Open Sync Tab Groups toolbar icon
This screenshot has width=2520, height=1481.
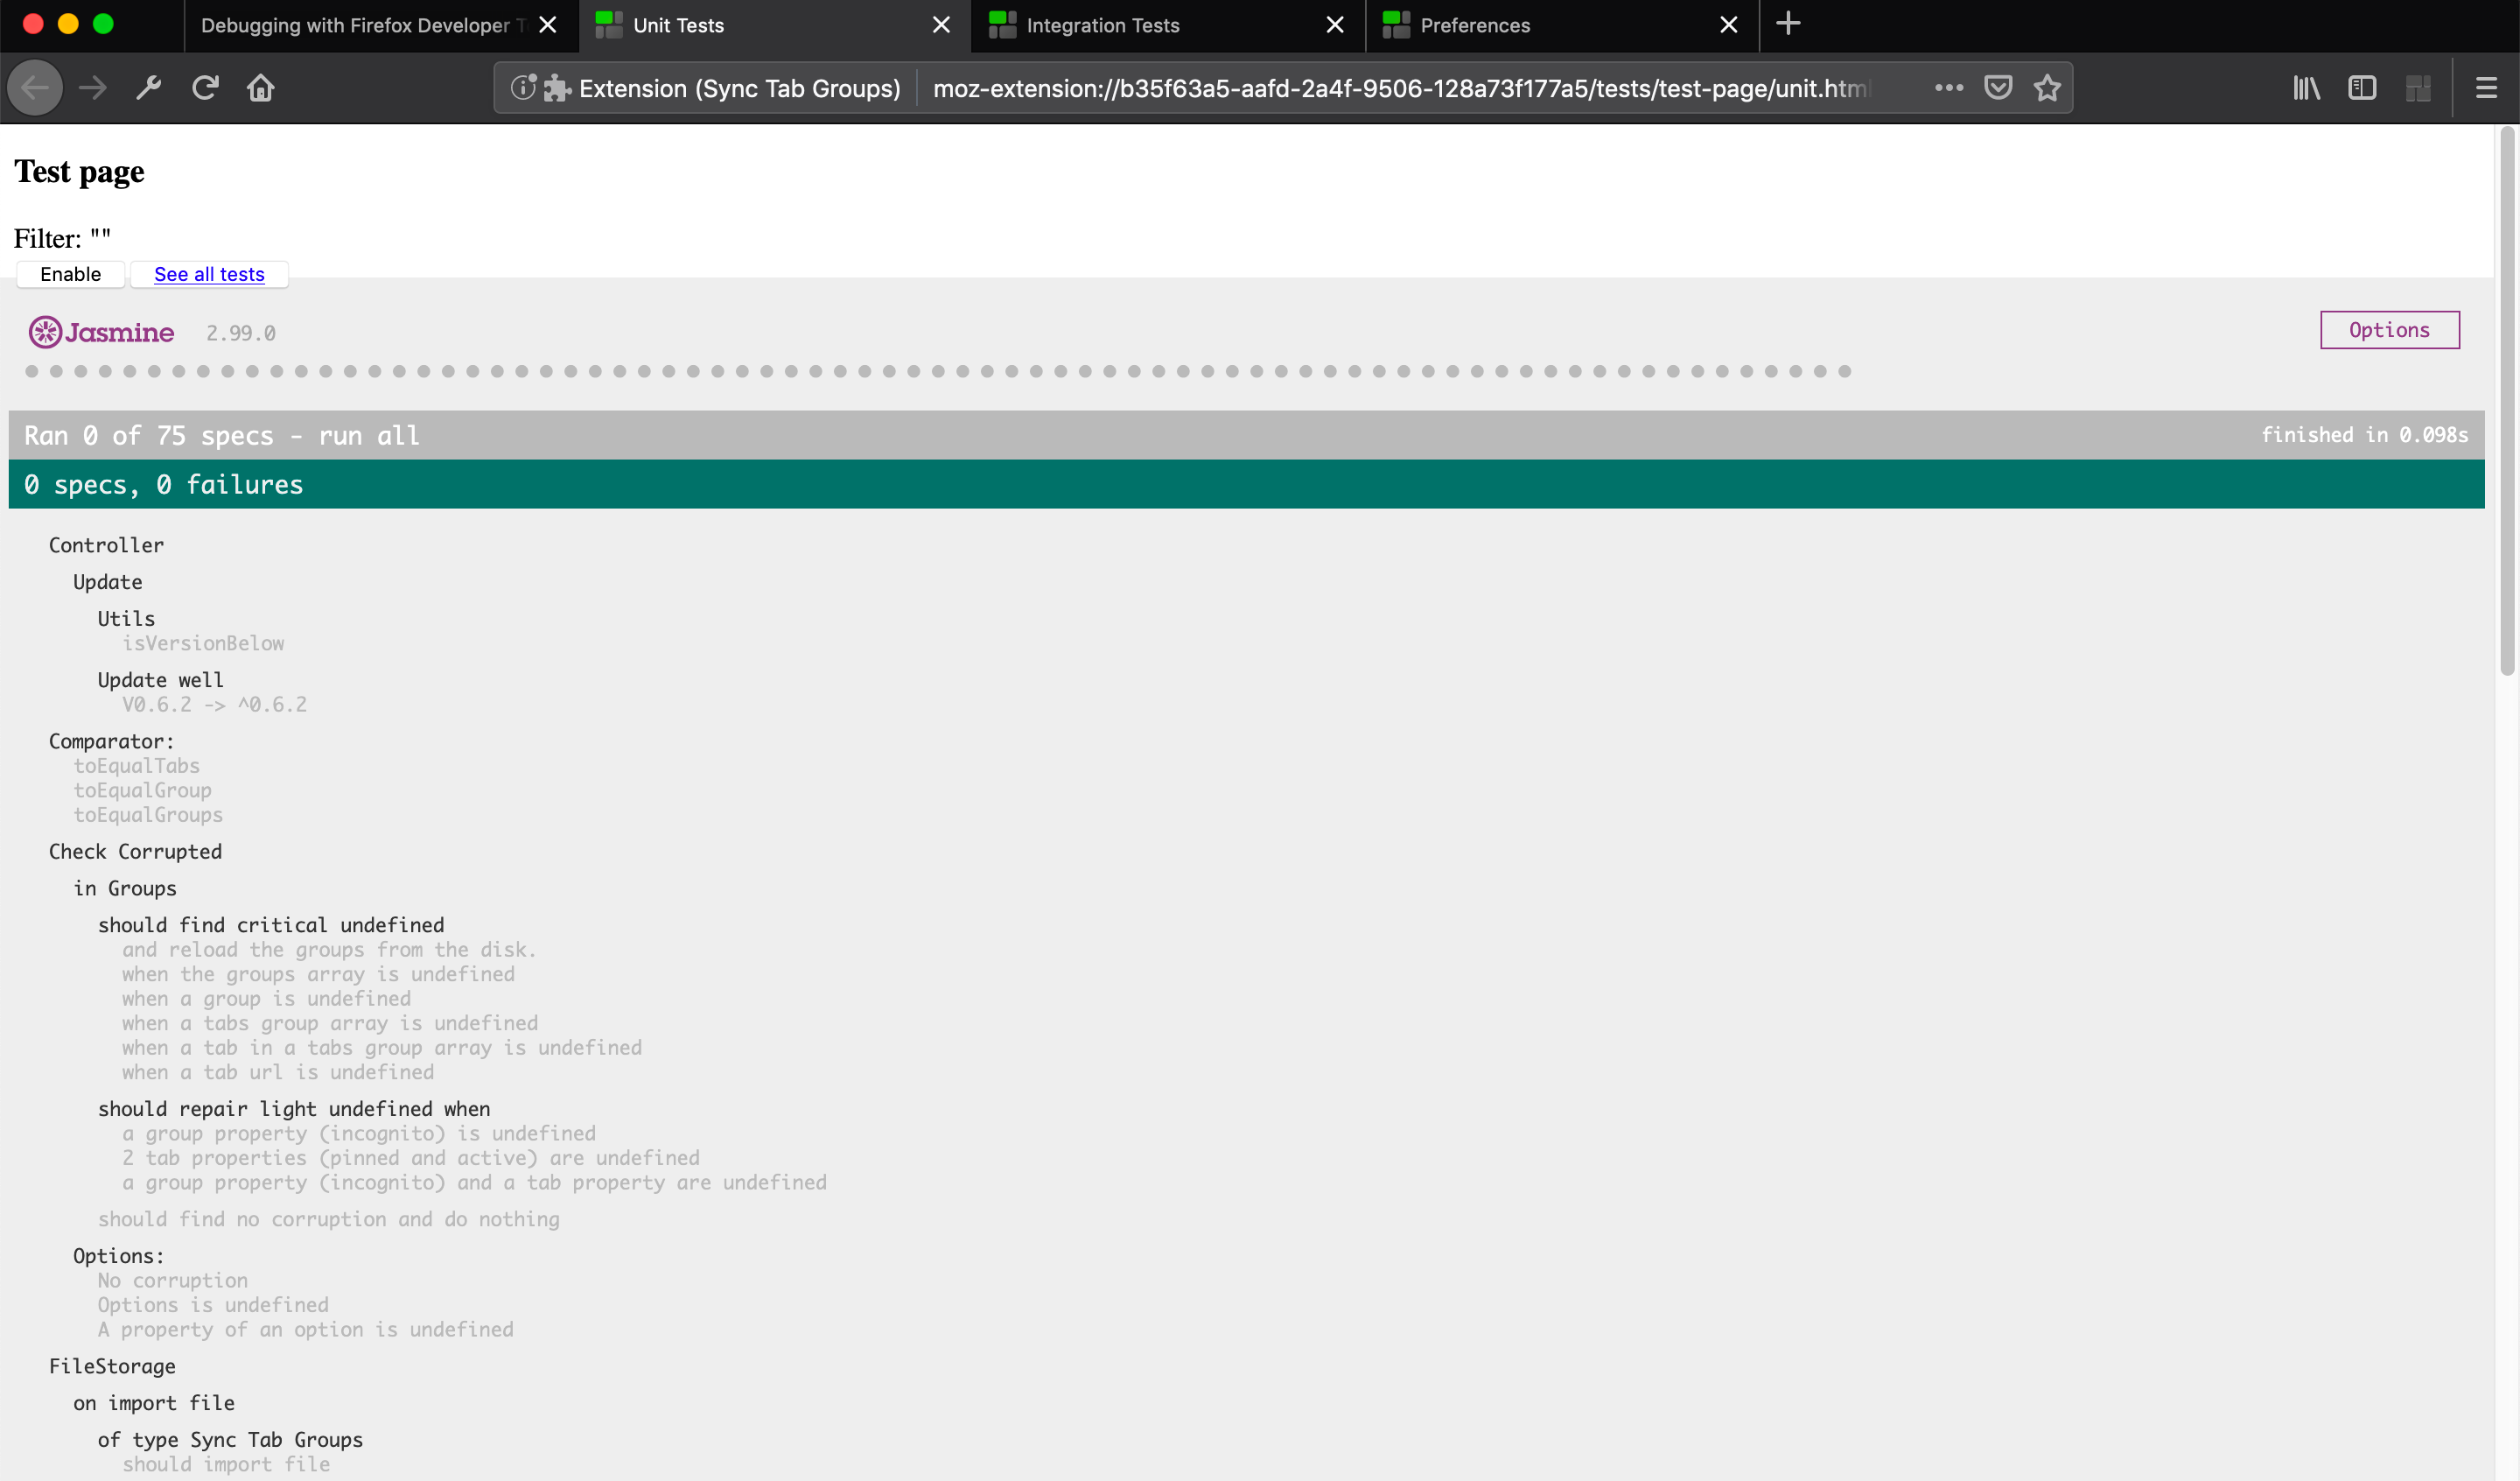[2418, 88]
